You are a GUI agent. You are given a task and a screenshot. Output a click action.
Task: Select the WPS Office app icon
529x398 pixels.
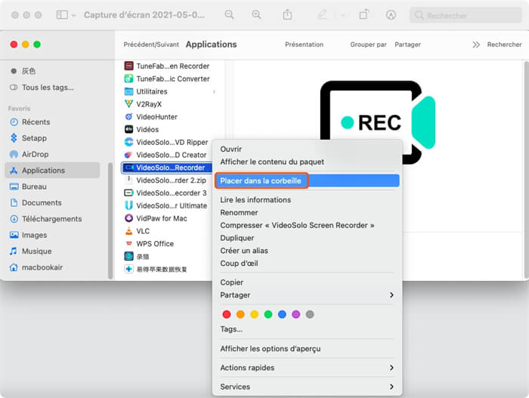coord(128,243)
